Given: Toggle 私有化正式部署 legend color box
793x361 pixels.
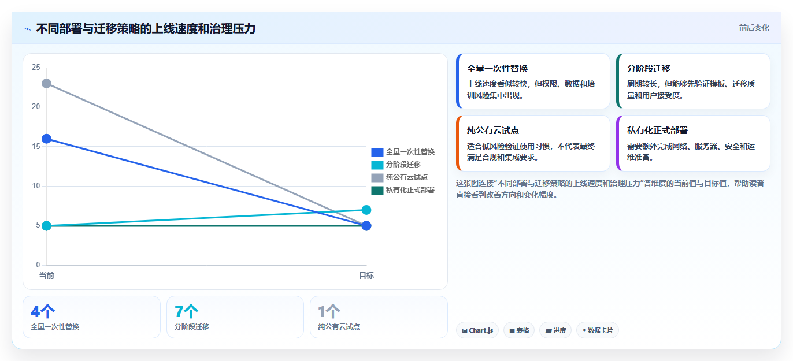Looking at the screenshot, I should click(377, 190).
